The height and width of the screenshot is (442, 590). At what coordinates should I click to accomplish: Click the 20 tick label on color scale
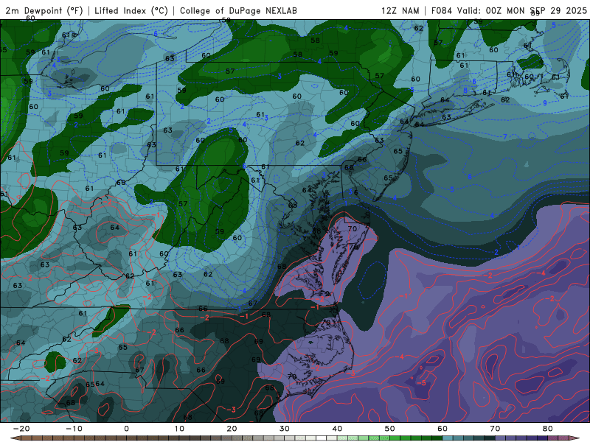pos(232,429)
